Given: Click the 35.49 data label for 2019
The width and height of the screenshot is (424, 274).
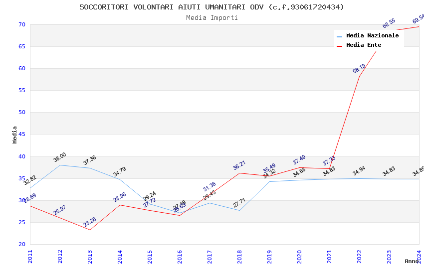Looking at the screenshot, I should tap(269, 168).
